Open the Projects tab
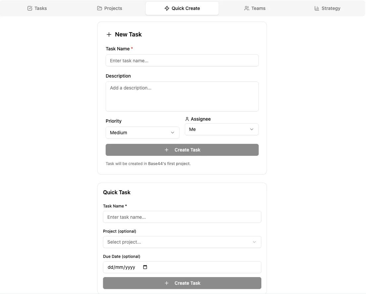Screen dimensions: 366x294 (x=110, y=8)
